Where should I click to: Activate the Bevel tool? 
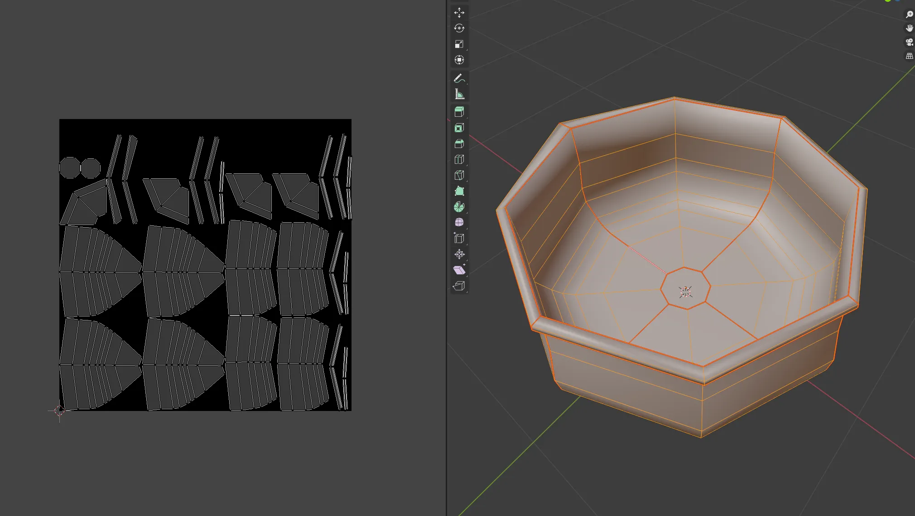click(x=459, y=144)
